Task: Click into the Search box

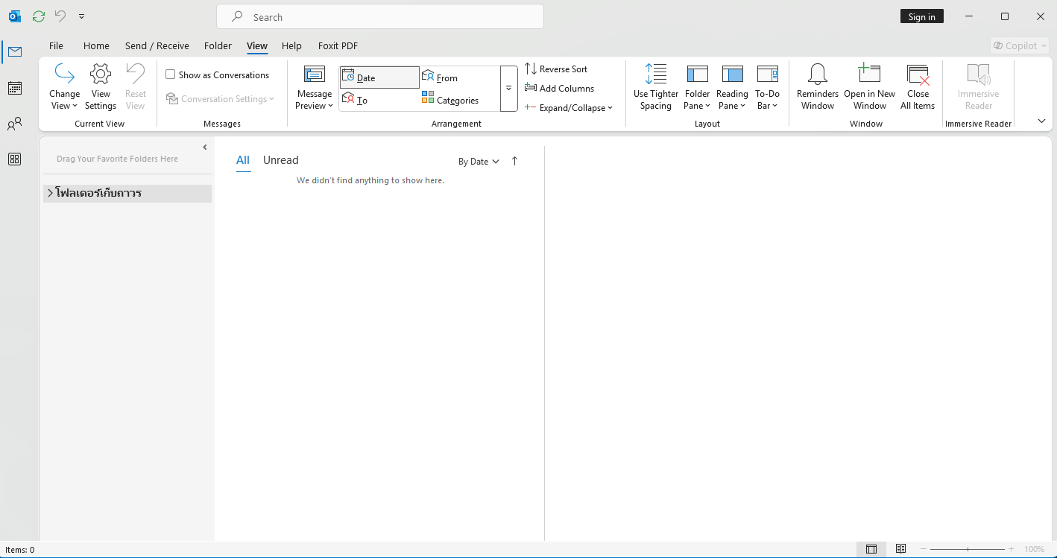Action: point(380,17)
